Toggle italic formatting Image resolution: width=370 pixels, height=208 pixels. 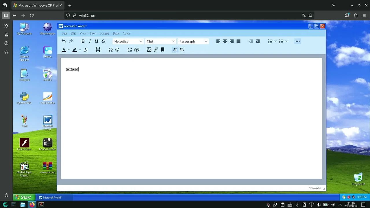pyautogui.click(x=90, y=41)
